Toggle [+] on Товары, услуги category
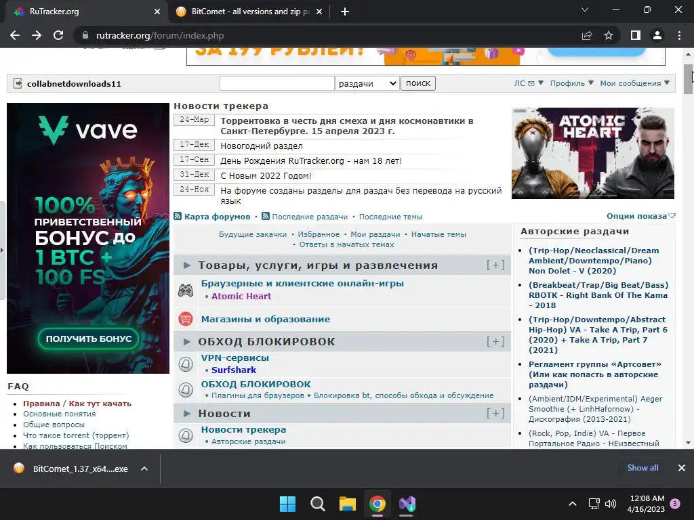The width and height of the screenshot is (694, 520). pyautogui.click(x=495, y=265)
